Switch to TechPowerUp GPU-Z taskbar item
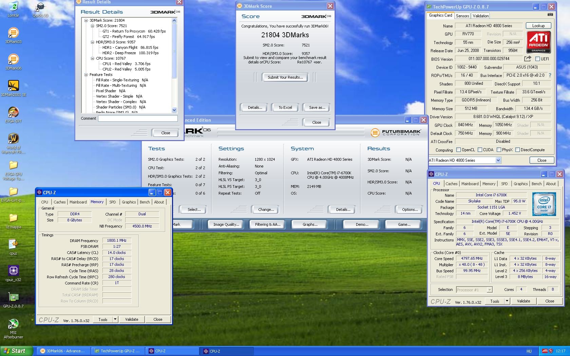This screenshot has height=356, width=570. point(117,351)
